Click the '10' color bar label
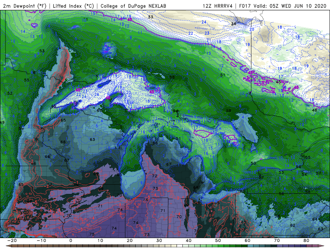 pos(100,241)
